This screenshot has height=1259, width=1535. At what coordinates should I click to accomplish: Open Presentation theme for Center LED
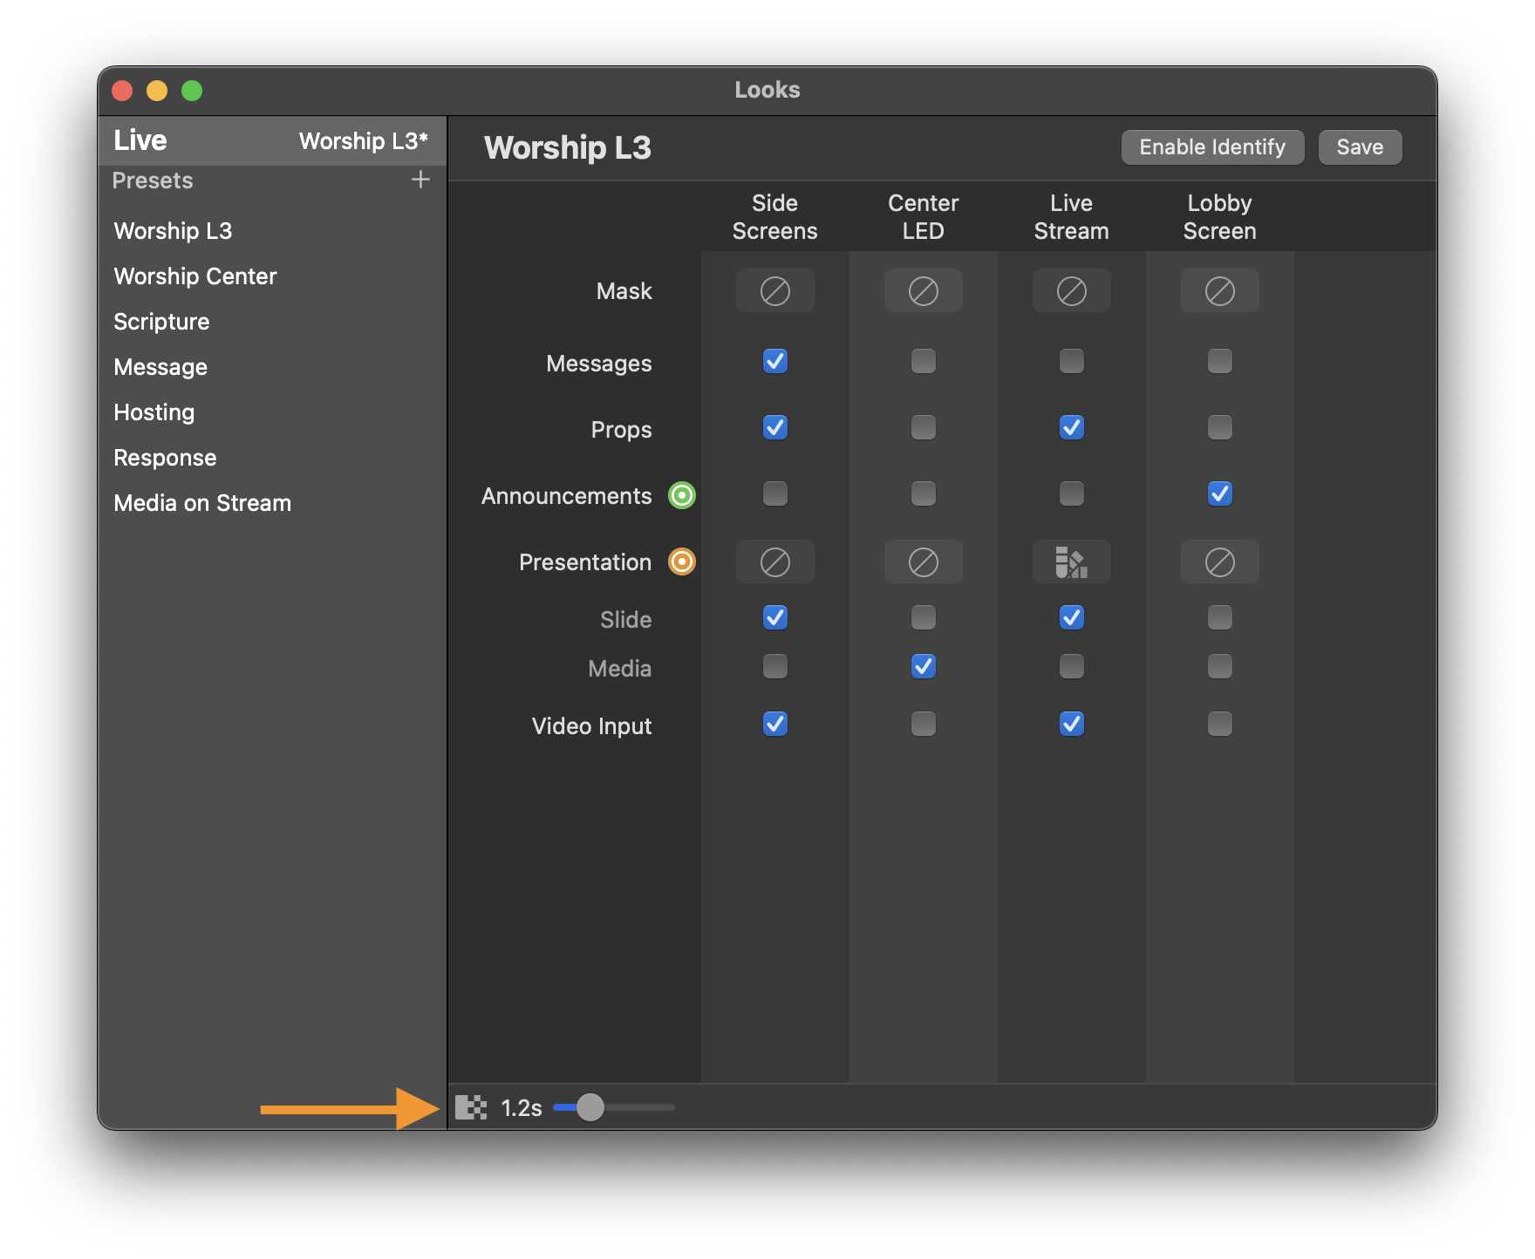923,562
